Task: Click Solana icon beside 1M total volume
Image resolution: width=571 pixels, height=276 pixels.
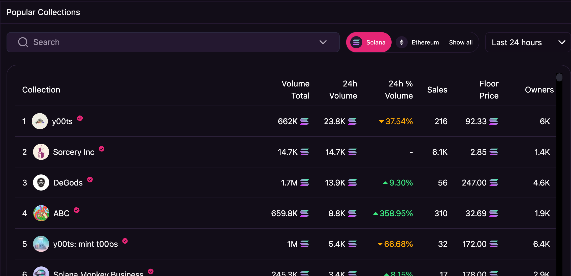Action: click(x=304, y=244)
